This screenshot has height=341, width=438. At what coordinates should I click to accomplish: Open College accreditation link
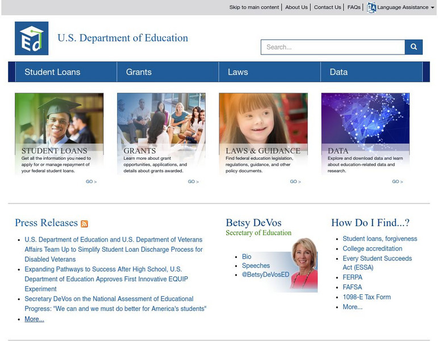[373, 248]
